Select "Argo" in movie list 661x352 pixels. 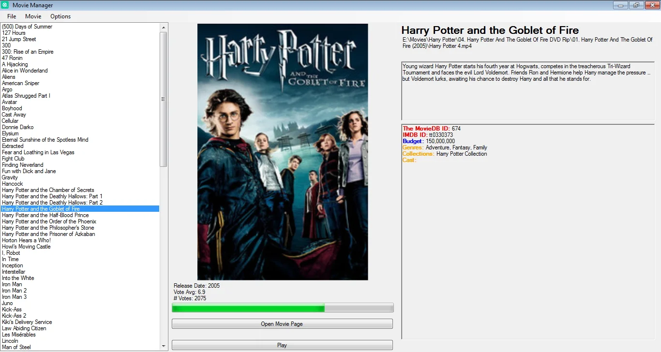click(80, 89)
